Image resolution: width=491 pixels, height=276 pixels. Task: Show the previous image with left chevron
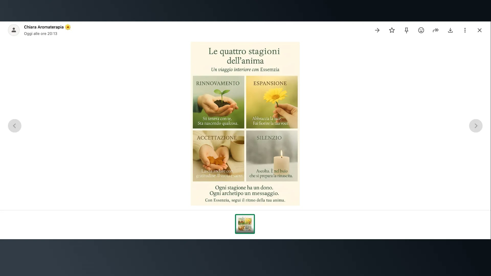point(15,126)
